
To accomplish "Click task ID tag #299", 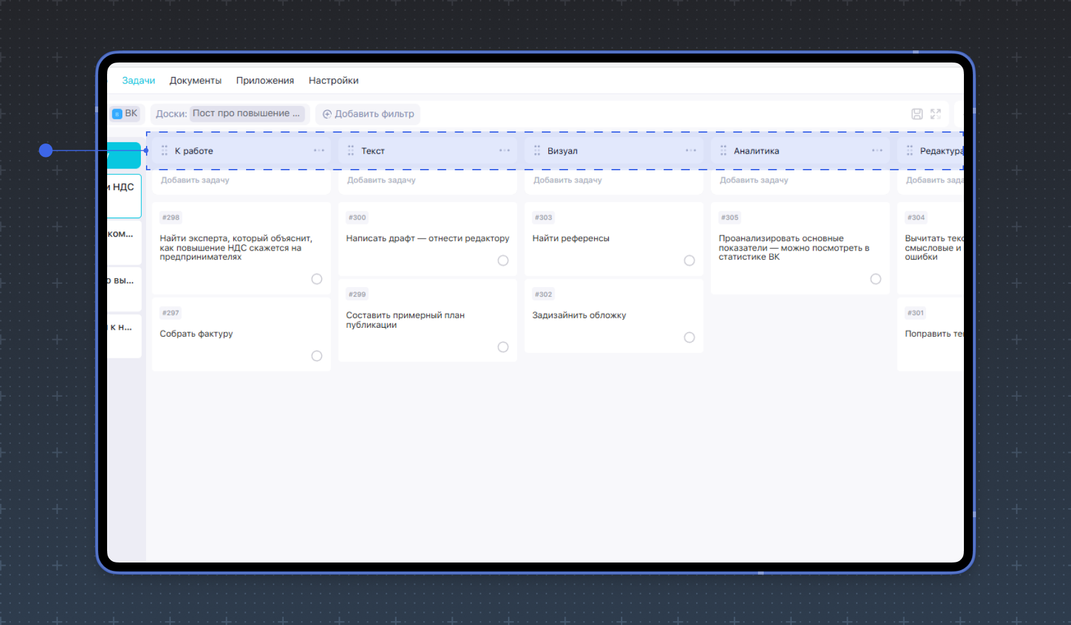I will click(x=357, y=295).
